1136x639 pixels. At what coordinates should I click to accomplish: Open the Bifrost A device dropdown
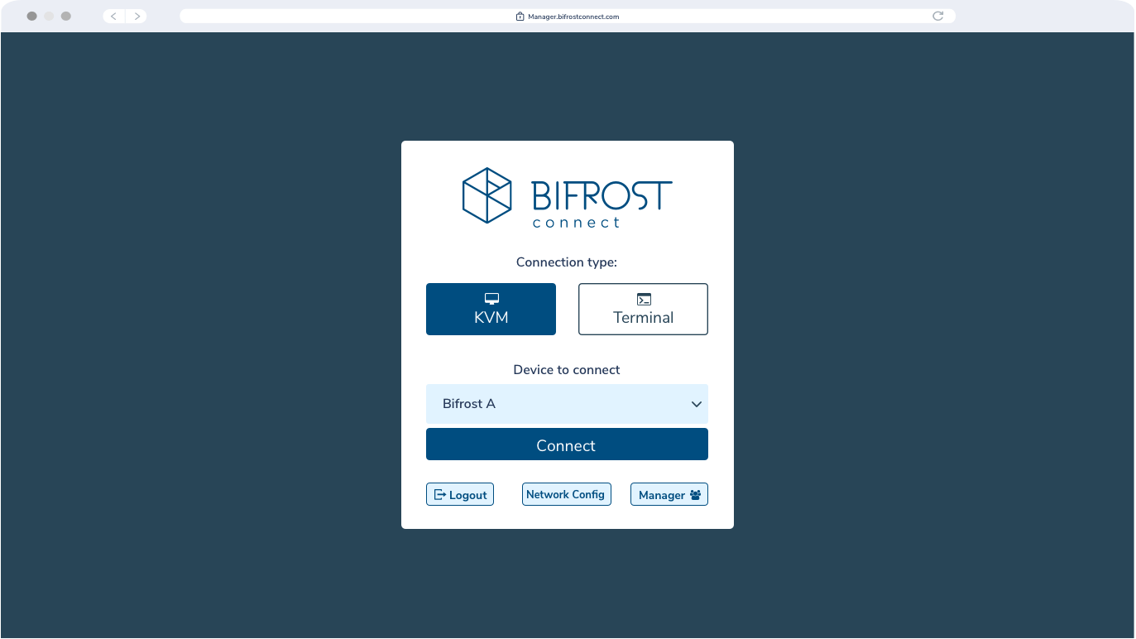coord(567,404)
